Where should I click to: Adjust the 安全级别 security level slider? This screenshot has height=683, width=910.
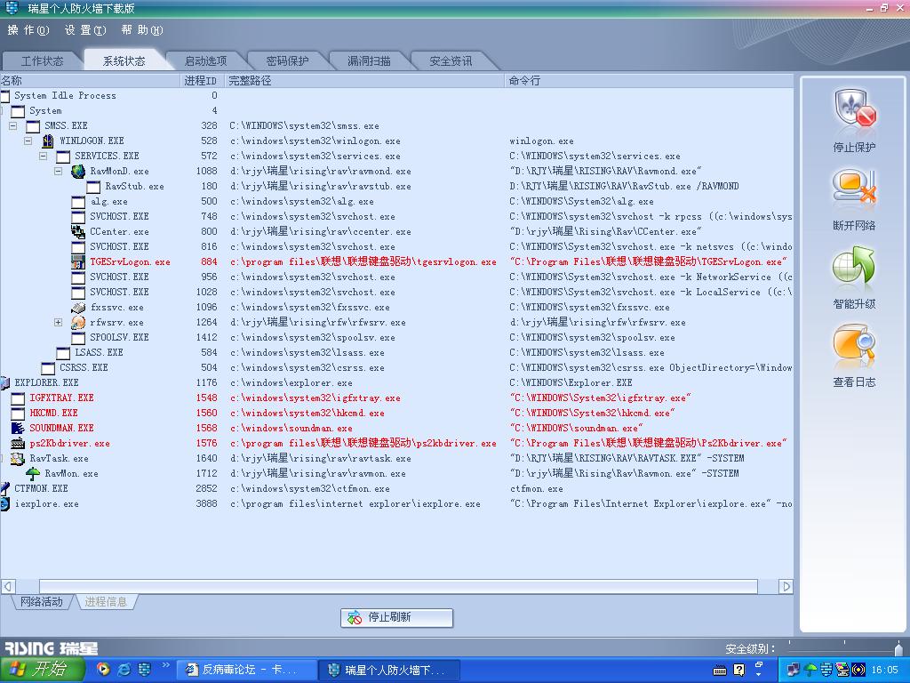point(898,648)
